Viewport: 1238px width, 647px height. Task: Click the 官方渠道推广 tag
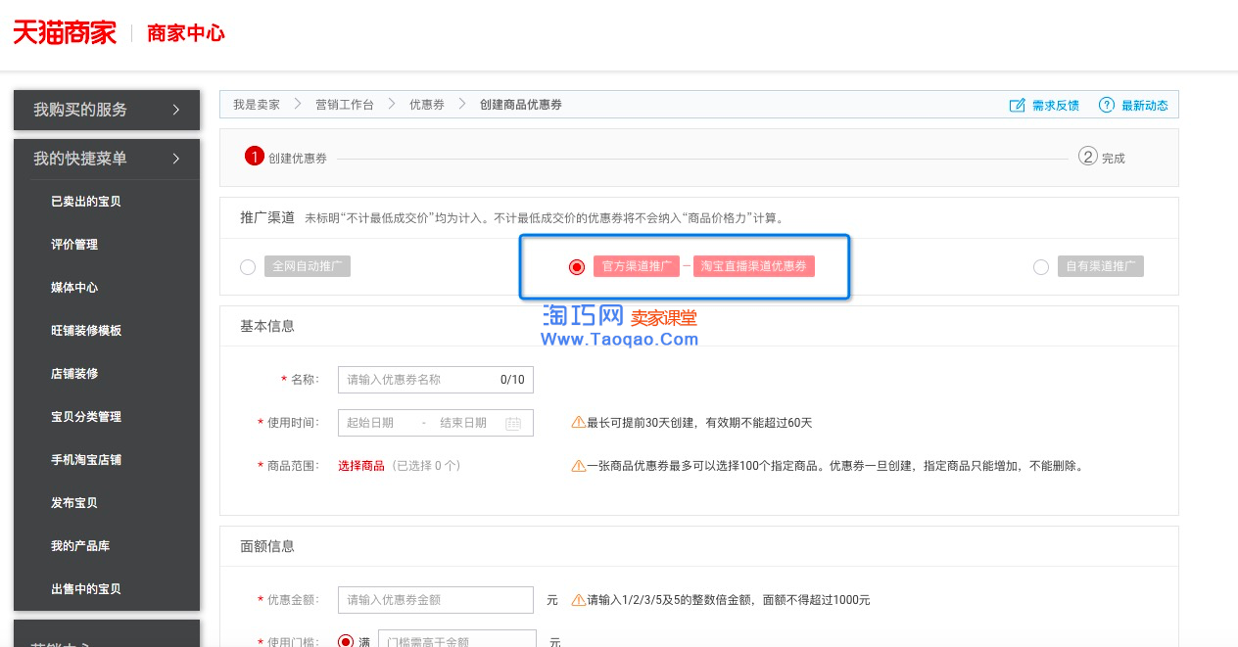coord(637,266)
